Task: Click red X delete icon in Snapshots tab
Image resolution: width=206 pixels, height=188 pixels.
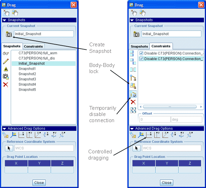Action: click(x=5, y=84)
